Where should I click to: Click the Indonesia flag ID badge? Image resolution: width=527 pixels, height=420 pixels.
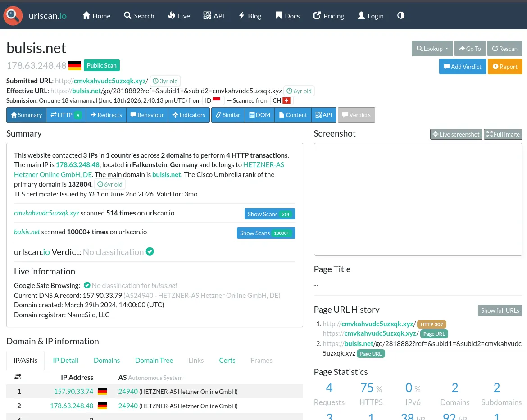click(x=213, y=100)
